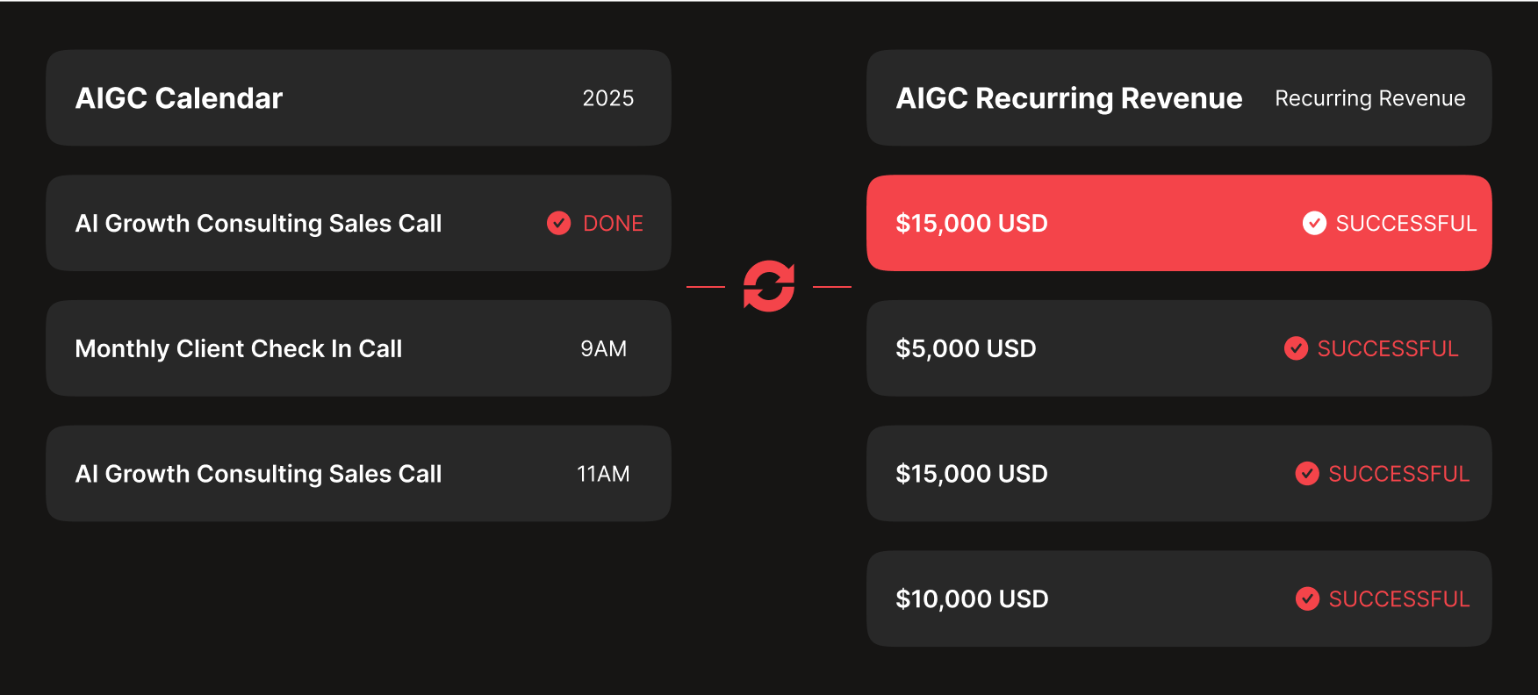The height and width of the screenshot is (695, 1538).
Task: Click checkmark icon beside $10,000 USD
Action: pyautogui.click(x=1307, y=598)
